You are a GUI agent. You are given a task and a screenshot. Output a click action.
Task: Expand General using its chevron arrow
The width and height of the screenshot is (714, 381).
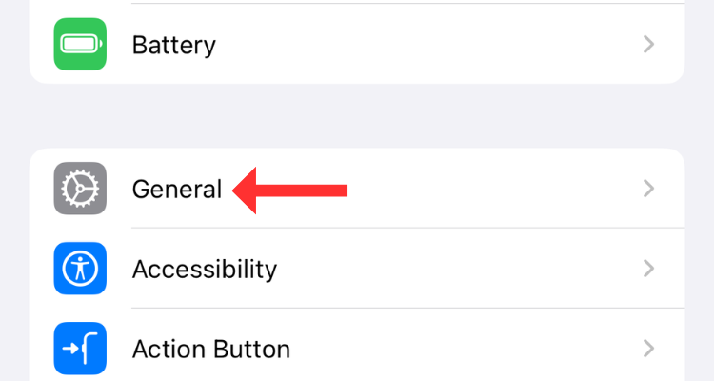pos(648,189)
